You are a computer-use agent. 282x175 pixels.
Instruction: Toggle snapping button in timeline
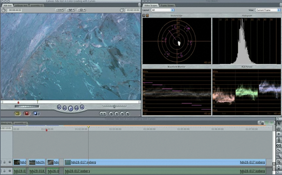(x=272, y=123)
